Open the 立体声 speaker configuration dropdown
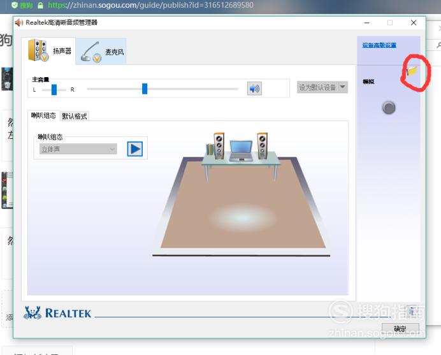Screen dimensions: 441x355 tap(78, 149)
